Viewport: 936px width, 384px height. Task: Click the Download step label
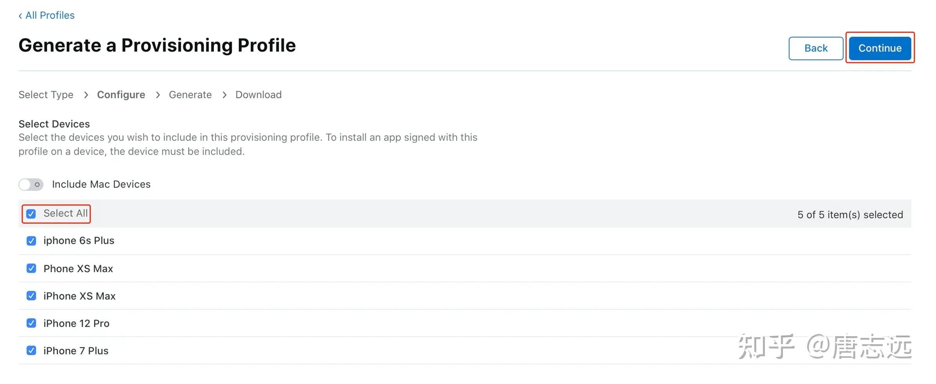click(258, 95)
